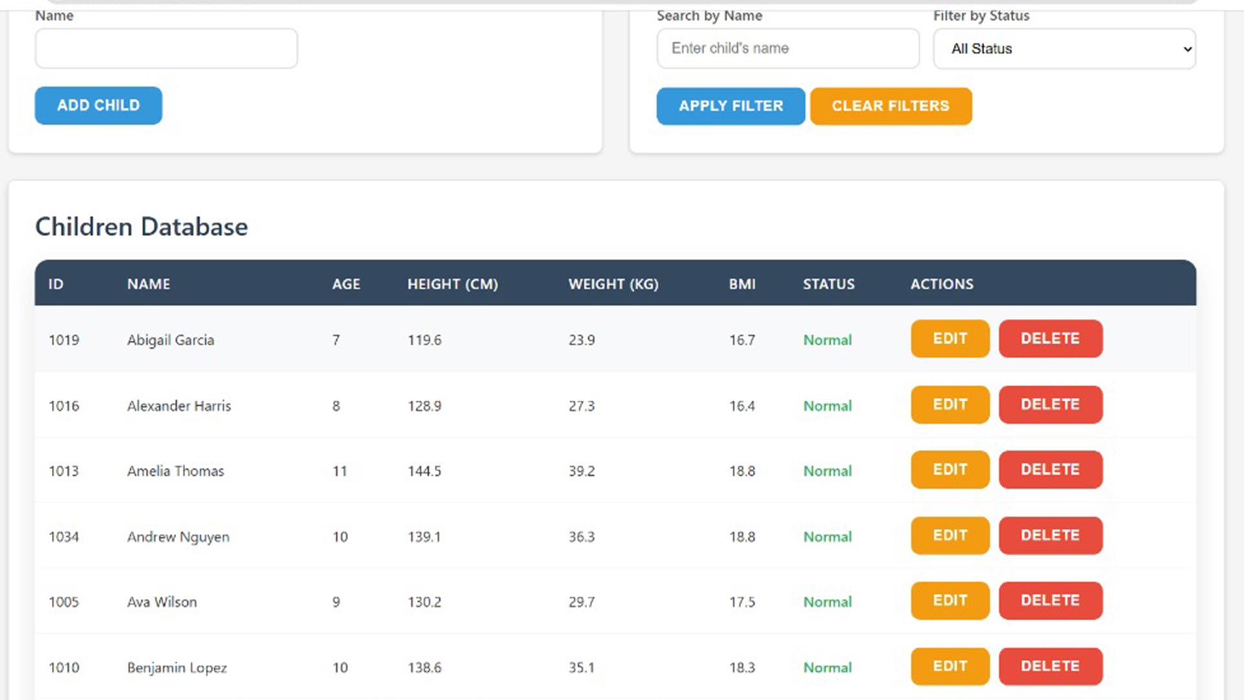The height and width of the screenshot is (700, 1244).
Task: Click weight value 39.2
Action: (x=582, y=471)
